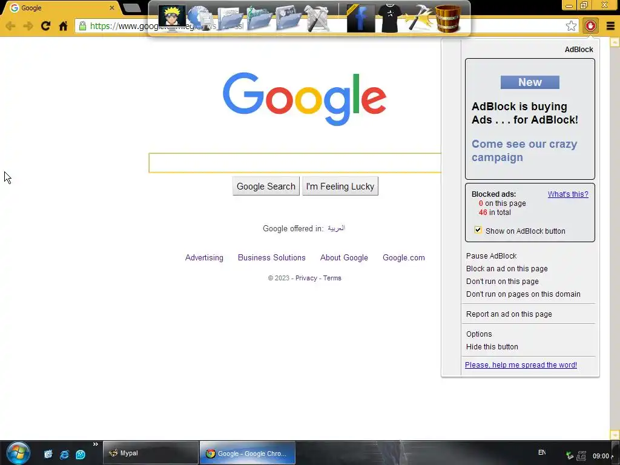Close the Google tab
This screenshot has height=465, width=620.
pyautogui.click(x=112, y=7)
